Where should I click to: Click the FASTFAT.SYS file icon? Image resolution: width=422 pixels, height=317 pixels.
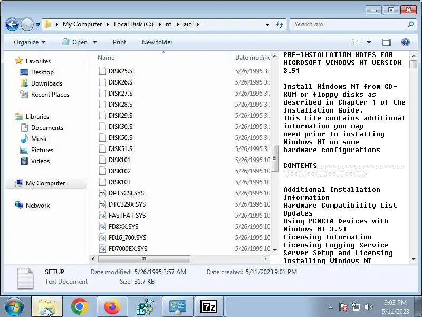[x=102, y=215]
